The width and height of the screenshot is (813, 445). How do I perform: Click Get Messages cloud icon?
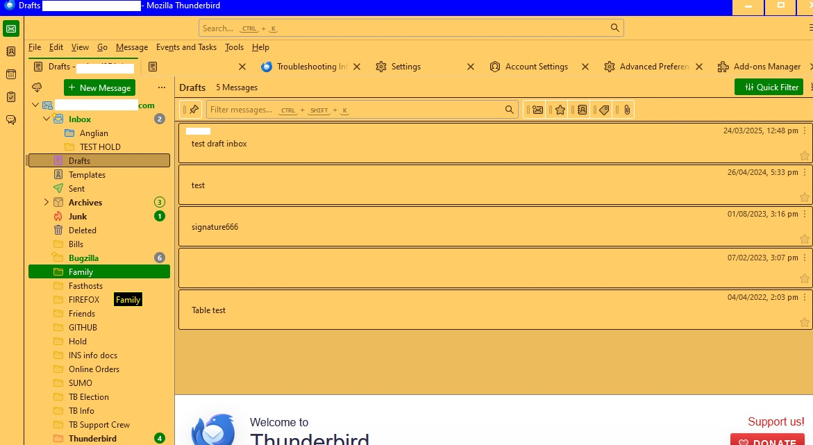(37, 87)
